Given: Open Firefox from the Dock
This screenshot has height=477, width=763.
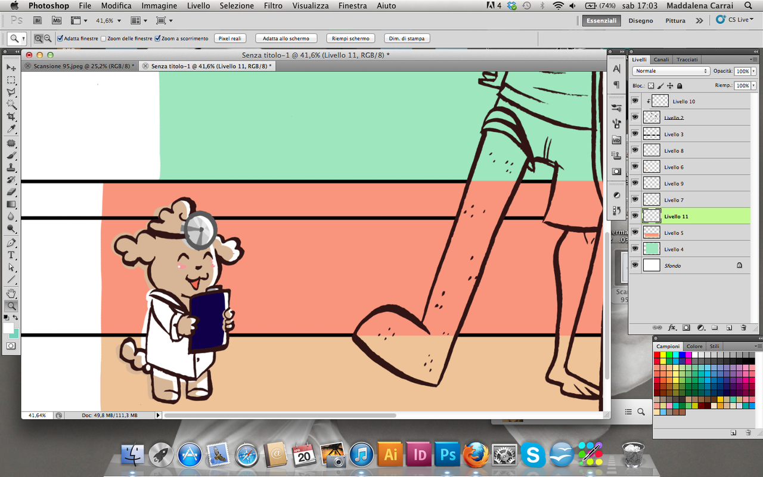Looking at the screenshot, I should click(476, 456).
